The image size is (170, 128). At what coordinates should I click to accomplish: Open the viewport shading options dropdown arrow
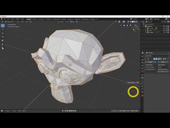pos(138,22)
